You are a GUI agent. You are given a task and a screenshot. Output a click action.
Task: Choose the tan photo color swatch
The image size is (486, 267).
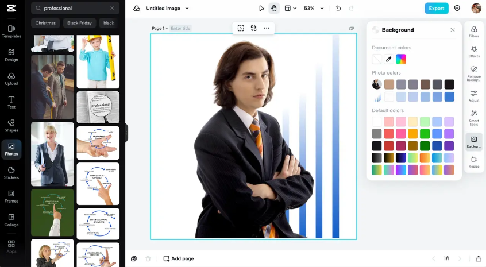click(389, 84)
